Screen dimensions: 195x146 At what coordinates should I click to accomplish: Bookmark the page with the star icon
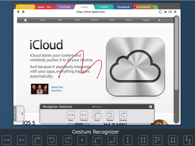point(165,12)
